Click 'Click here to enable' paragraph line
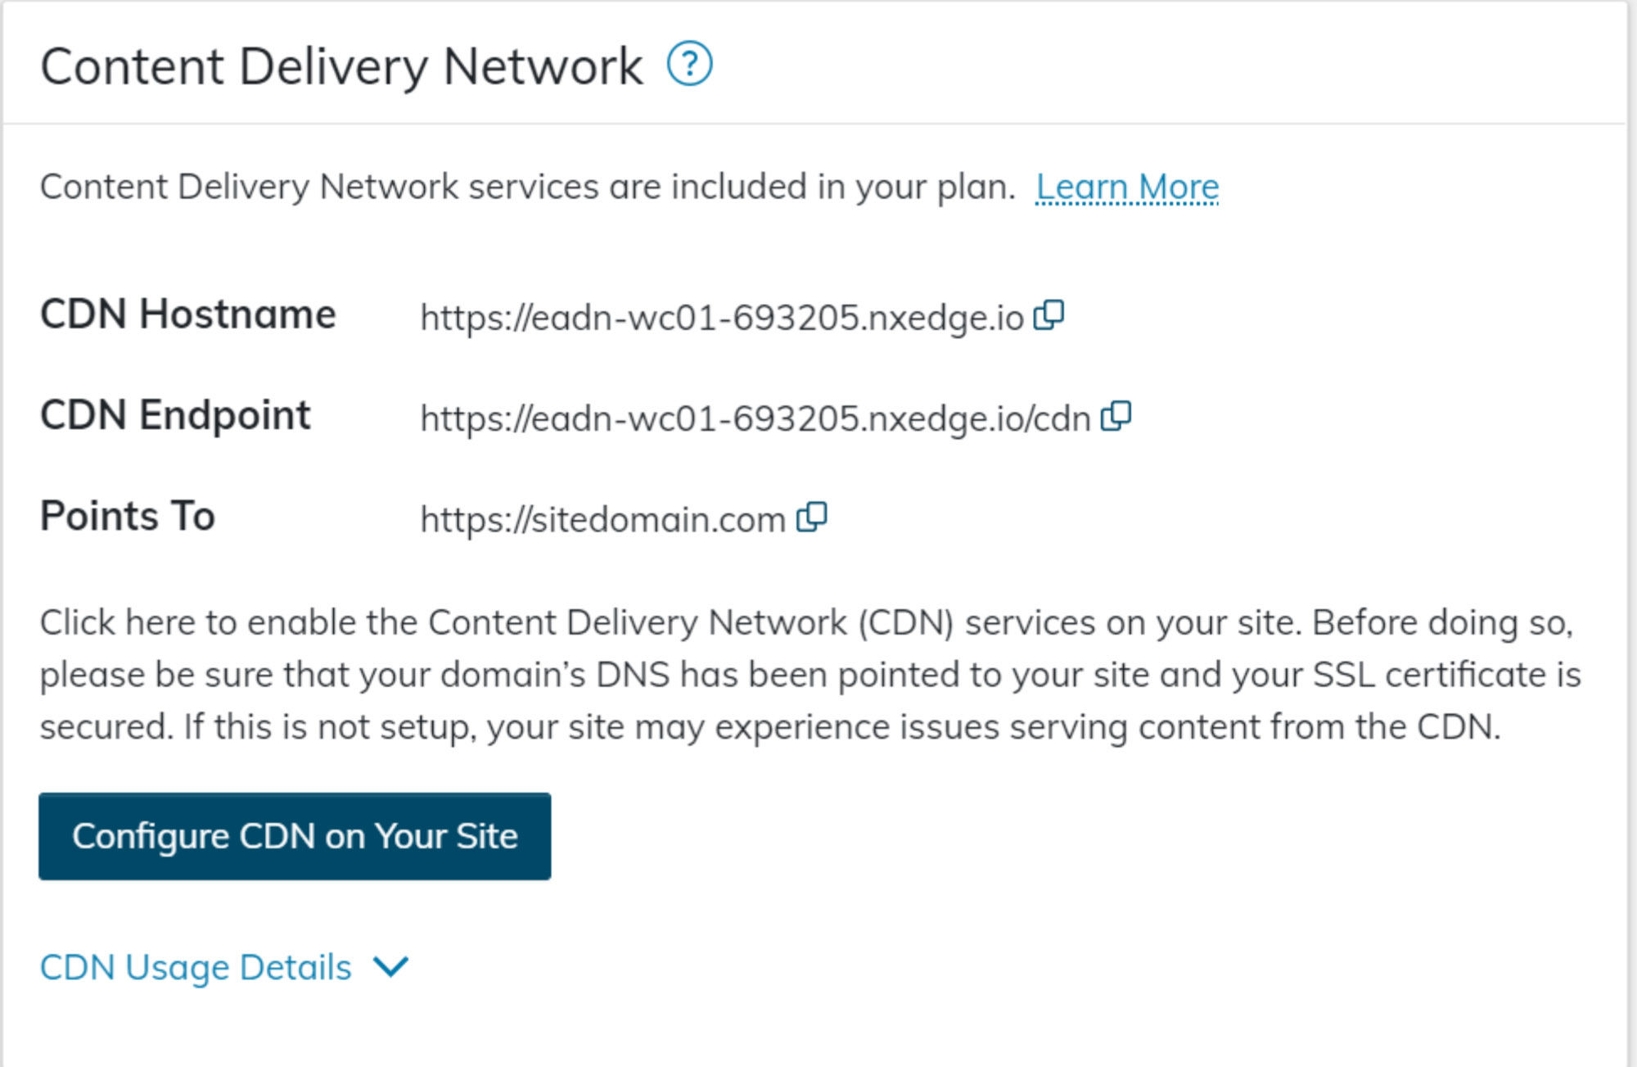Image resolution: width=1637 pixels, height=1067 pixels. tap(805, 623)
